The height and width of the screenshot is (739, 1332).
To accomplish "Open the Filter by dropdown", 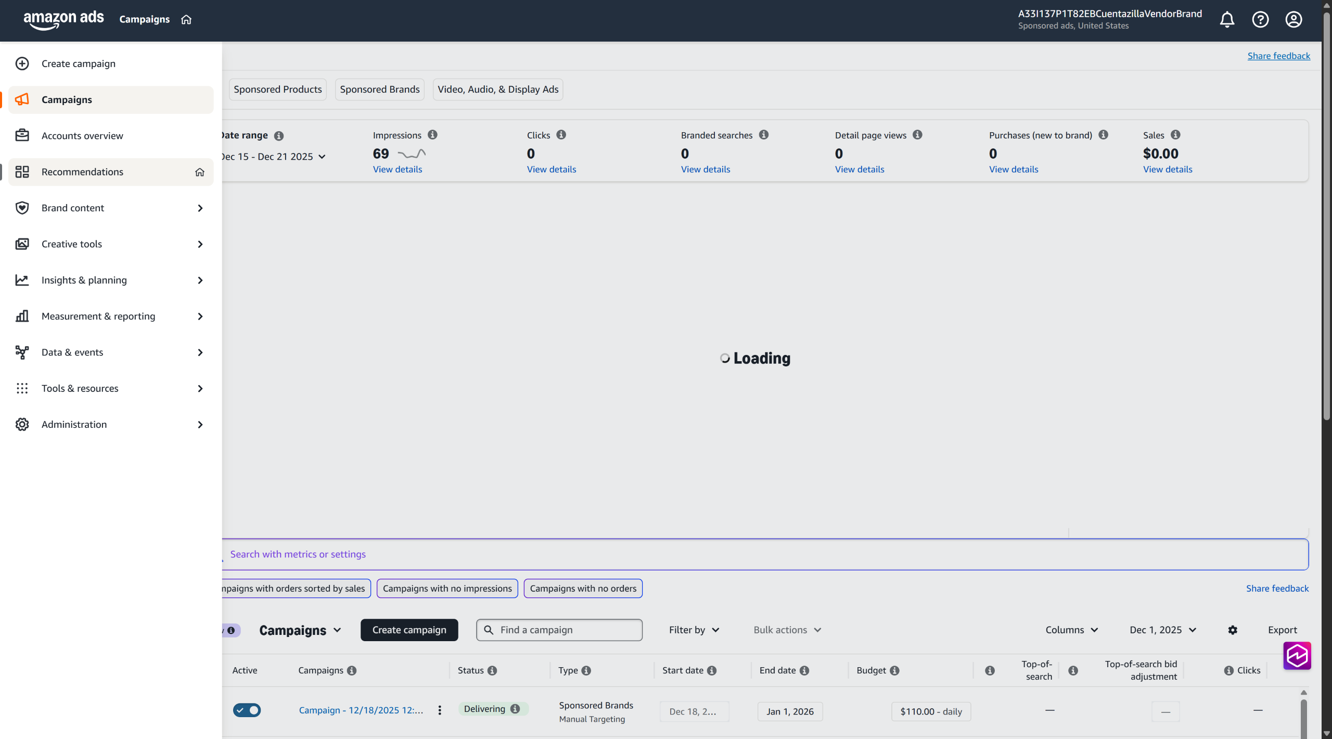I will (694, 630).
